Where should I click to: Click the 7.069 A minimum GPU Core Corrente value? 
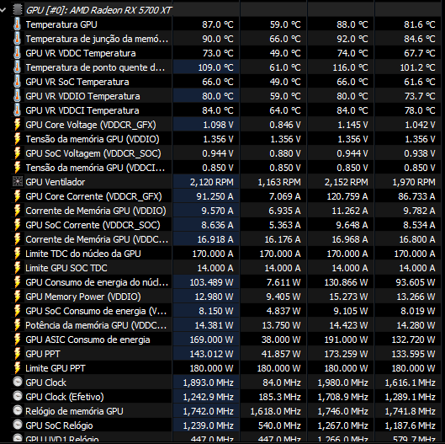pos(284,196)
